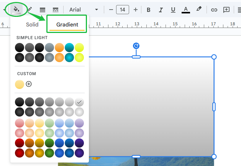Select the first black swatch in grayscale top row
The image size is (241, 166).
tap(20, 102)
